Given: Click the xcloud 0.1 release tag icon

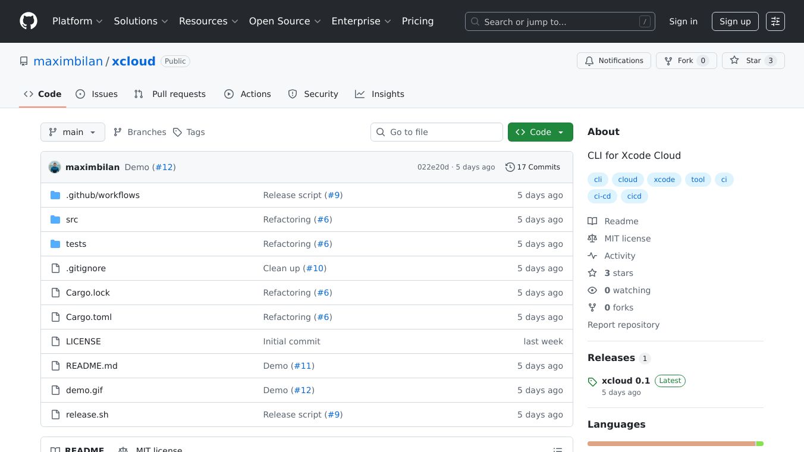Looking at the screenshot, I should point(592,382).
